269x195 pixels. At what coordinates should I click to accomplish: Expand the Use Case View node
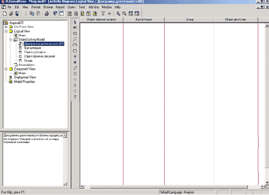6,27
